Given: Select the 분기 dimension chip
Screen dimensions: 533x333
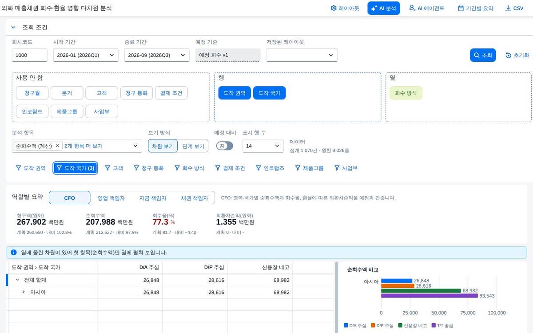Looking at the screenshot, I should [67, 93].
